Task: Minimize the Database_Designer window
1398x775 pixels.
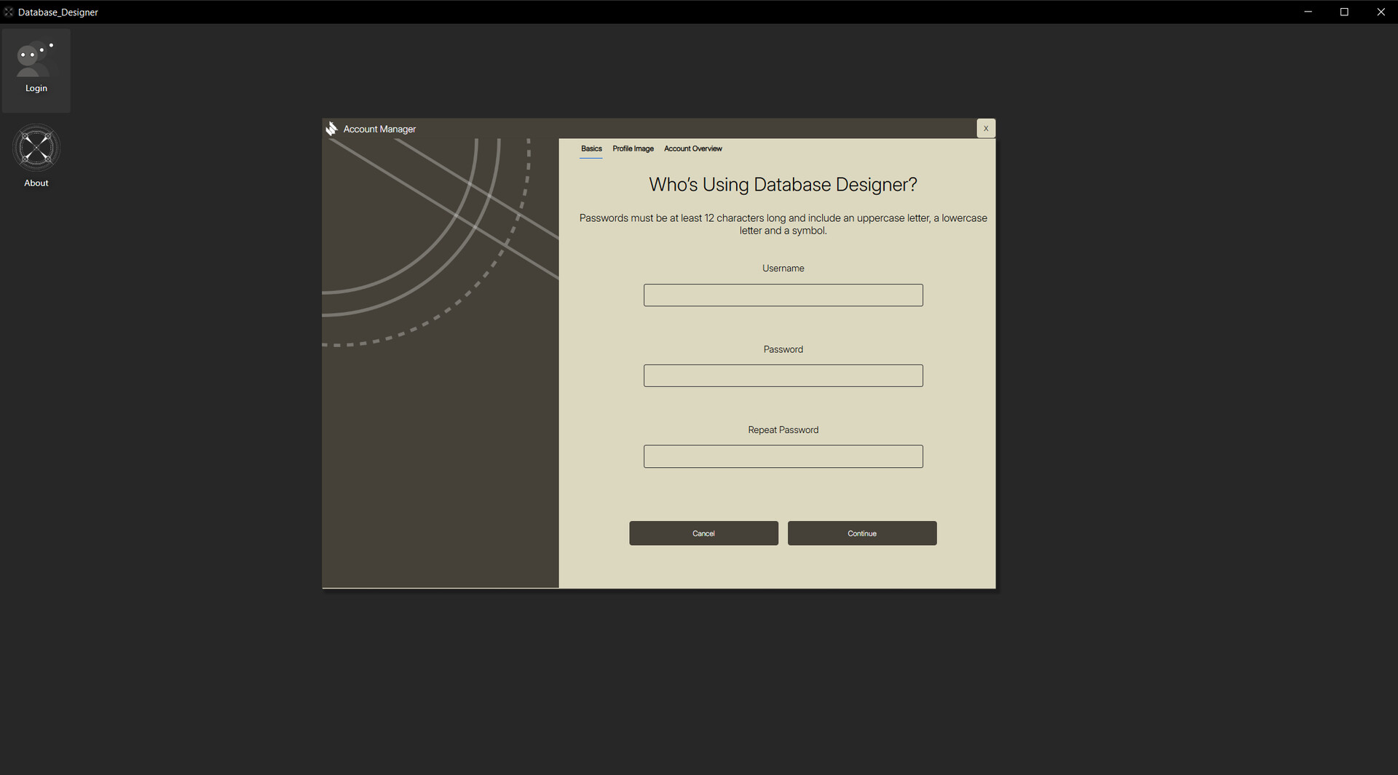Action: pos(1308,12)
